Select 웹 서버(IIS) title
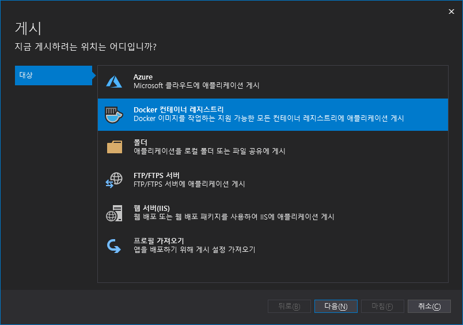Image resolution: width=463 pixels, height=325 pixels. pyautogui.click(x=151, y=208)
